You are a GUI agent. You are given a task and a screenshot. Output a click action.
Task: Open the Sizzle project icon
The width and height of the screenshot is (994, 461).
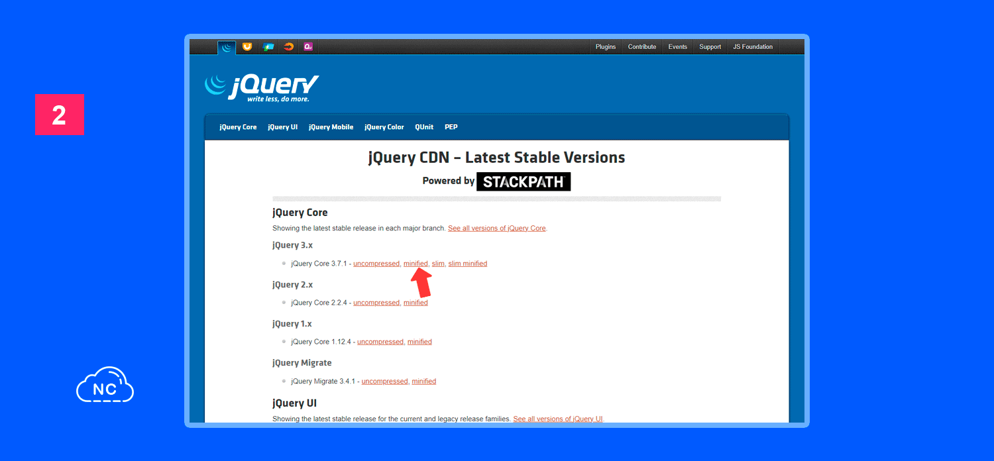tap(288, 47)
